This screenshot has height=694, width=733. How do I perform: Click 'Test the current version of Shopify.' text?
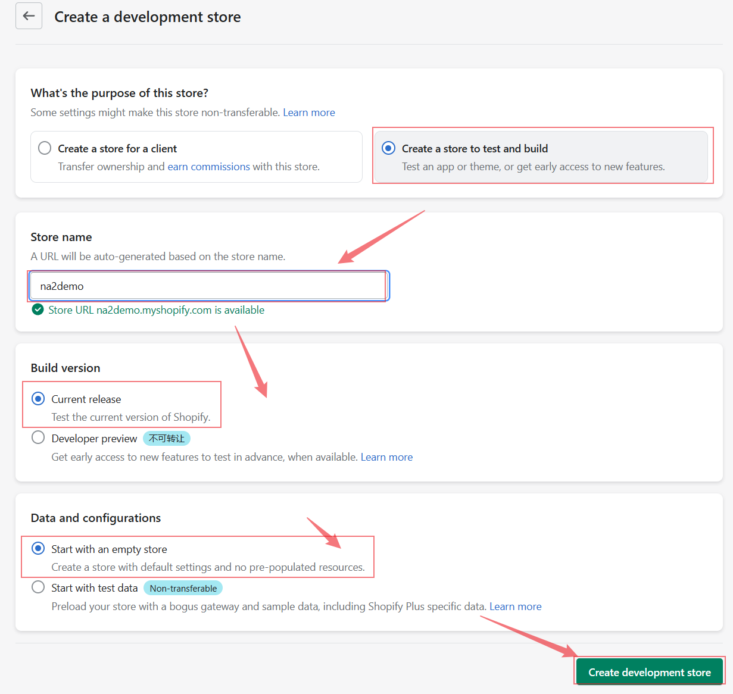131,417
